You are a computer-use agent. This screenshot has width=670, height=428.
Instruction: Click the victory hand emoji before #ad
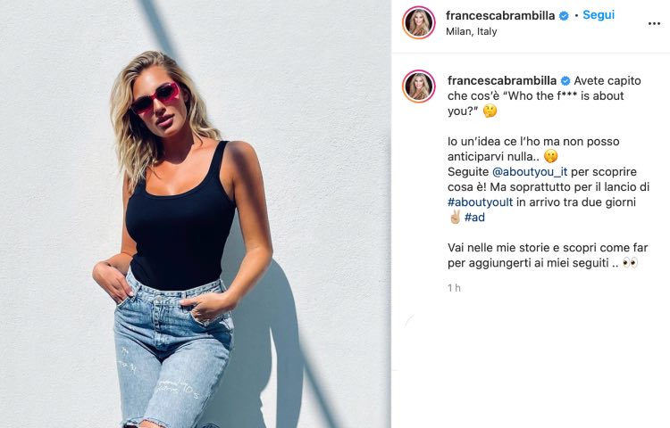pos(455,217)
